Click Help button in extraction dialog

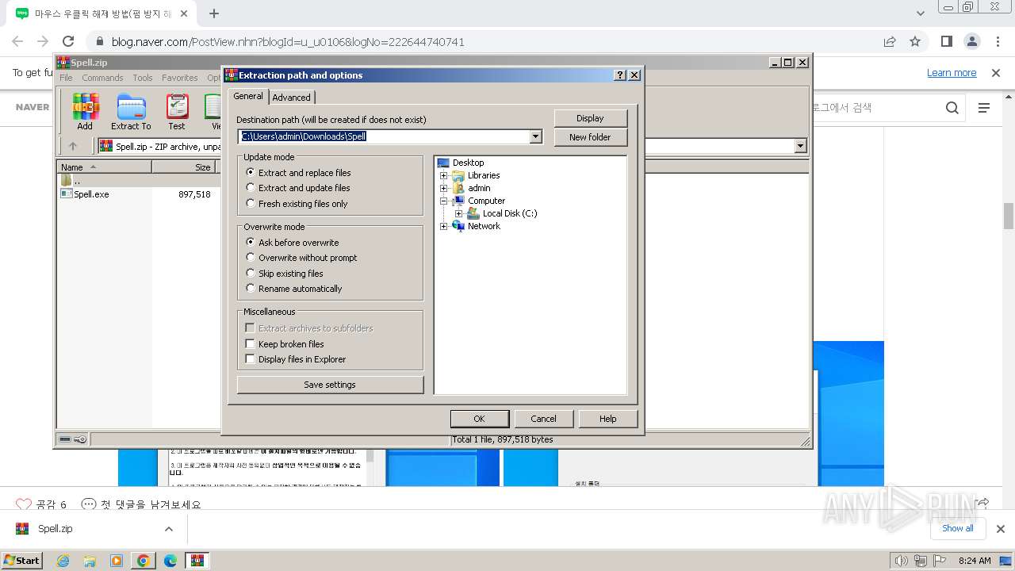tap(608, 419)
